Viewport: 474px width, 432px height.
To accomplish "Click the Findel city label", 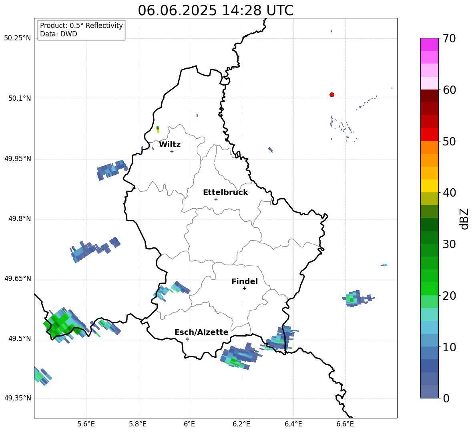I will 245,281.
